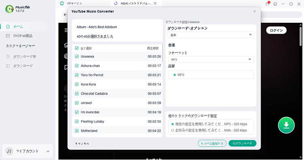Uncheck the Fleeting Lullaby checkbox
The width and height of the screenshot is (304, 160).
pyautogui.click(x=77, y=121)
